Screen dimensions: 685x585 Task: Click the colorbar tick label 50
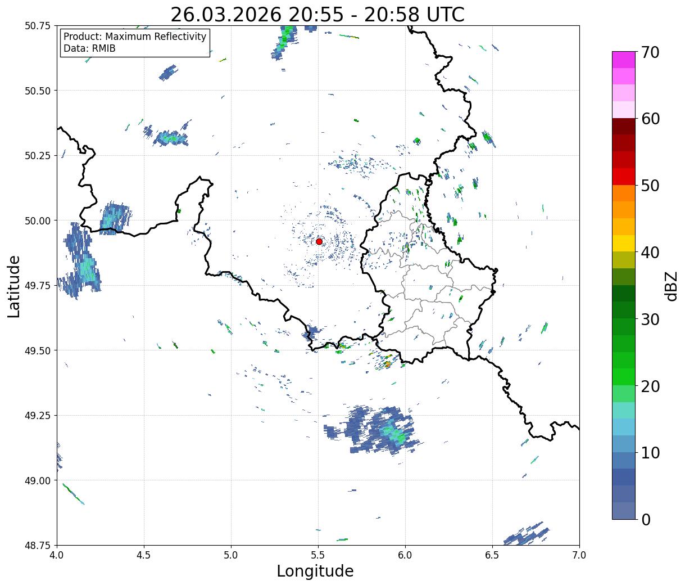click(x=650, y=186)
